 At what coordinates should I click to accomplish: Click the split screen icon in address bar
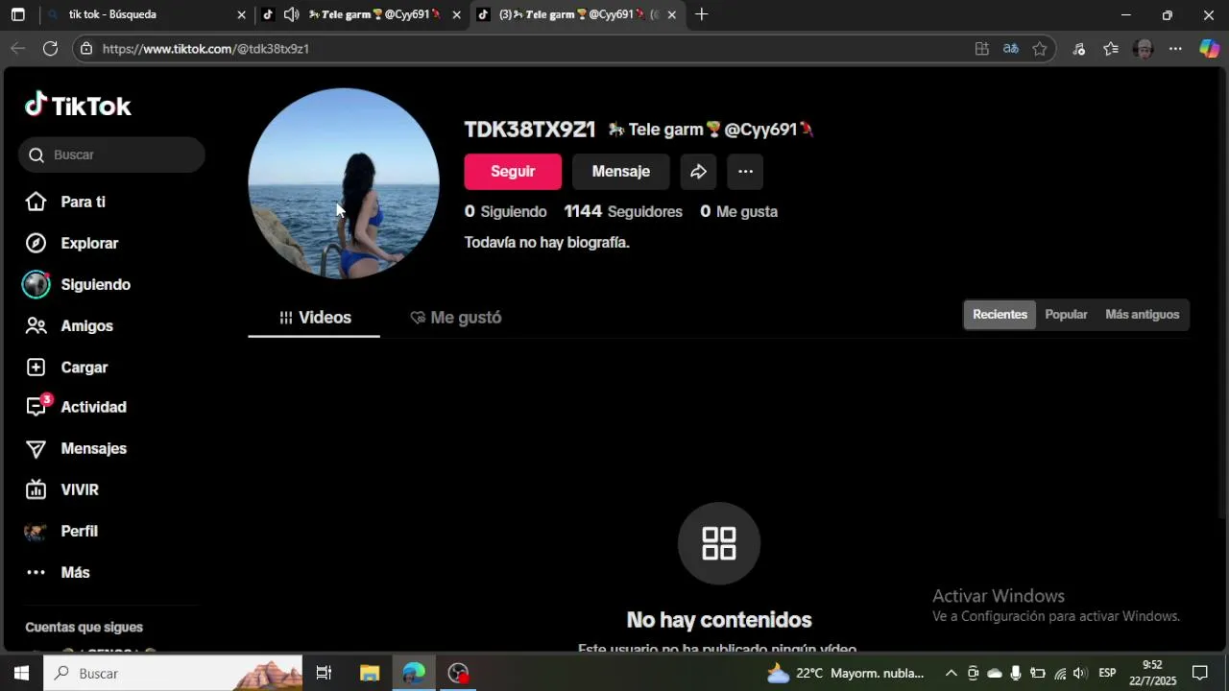[981, 49]
